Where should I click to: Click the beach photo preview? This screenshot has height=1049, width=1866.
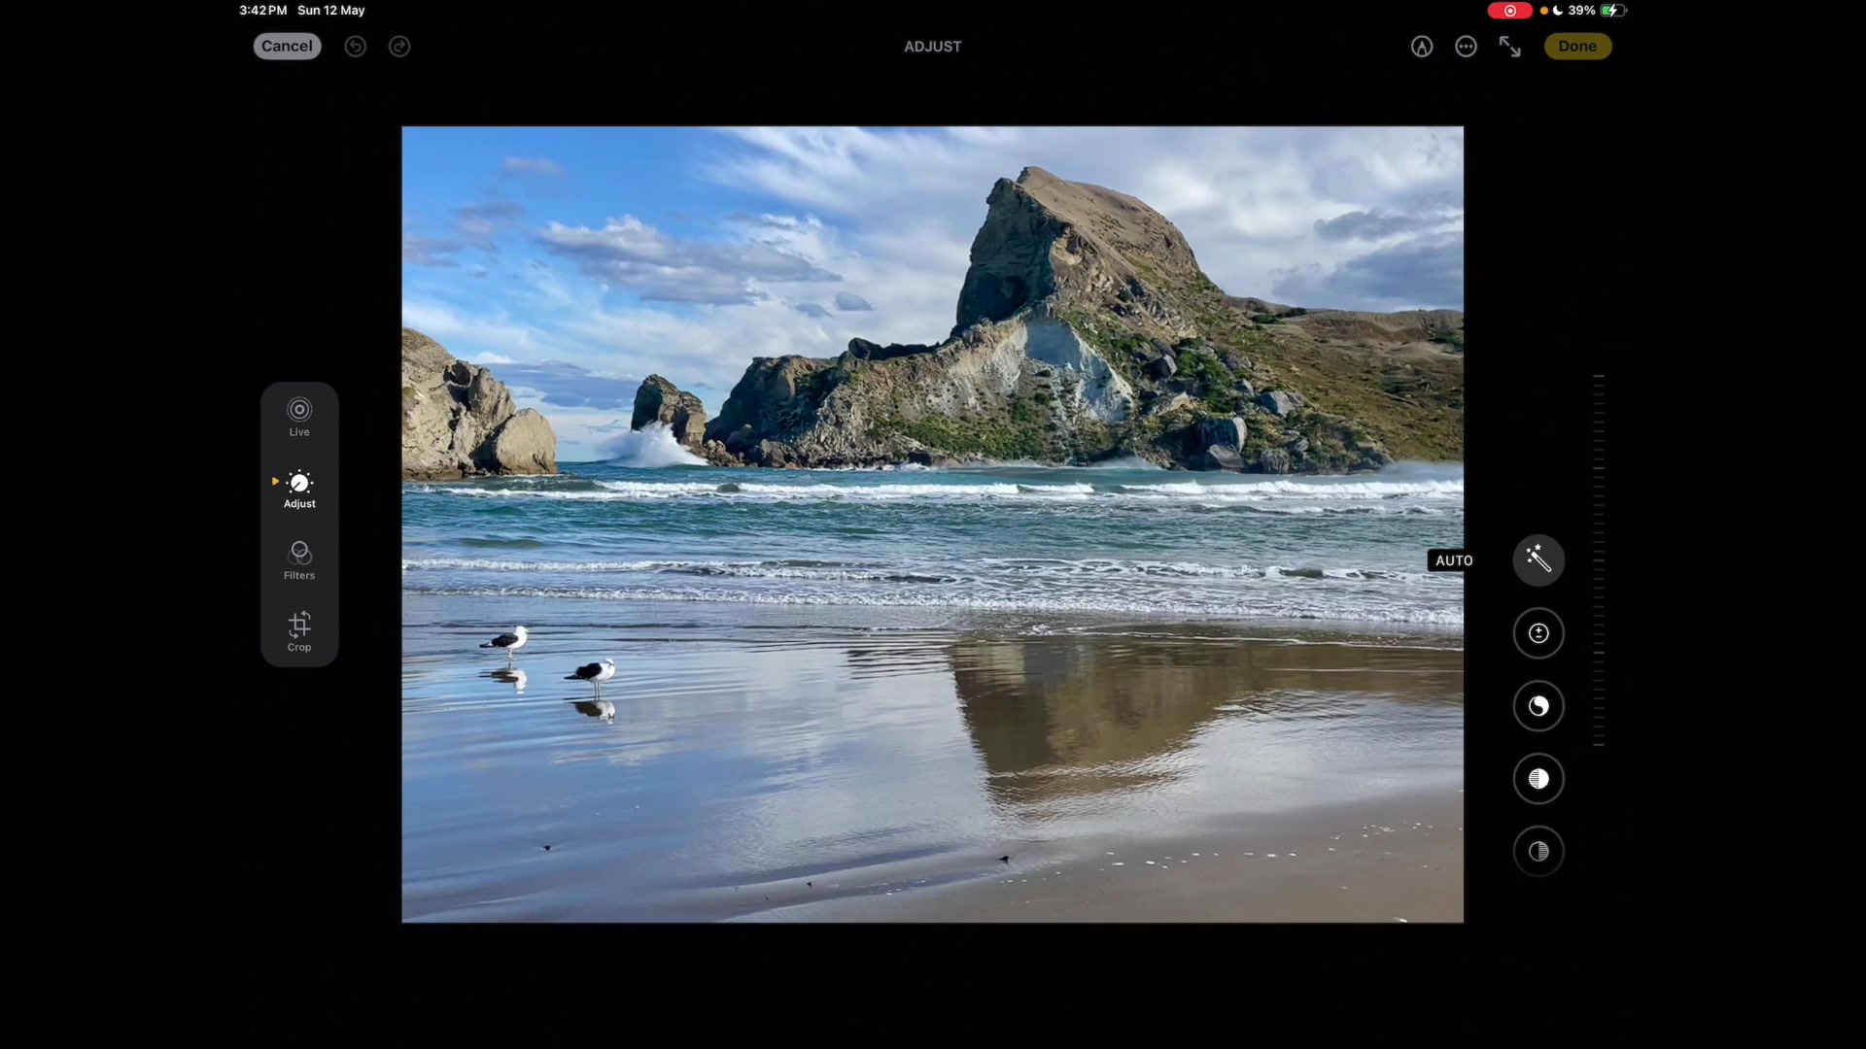(x=933, y=524)
